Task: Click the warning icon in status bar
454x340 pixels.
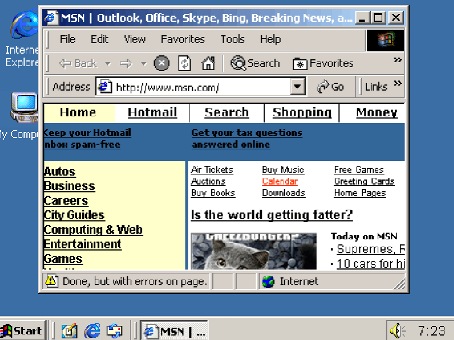Action: coord(51,281)
